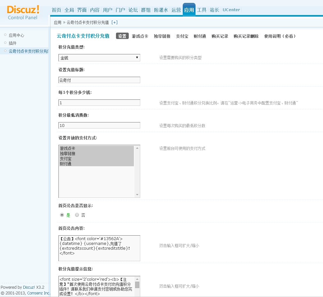Open the Comsenz Inc. footer link
Viewport: 323px width, 297px height.
point(39,293)
